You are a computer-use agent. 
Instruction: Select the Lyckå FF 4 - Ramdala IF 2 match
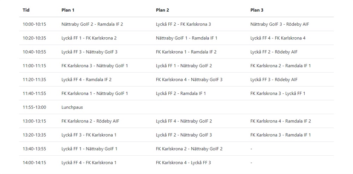pos(86,80)
